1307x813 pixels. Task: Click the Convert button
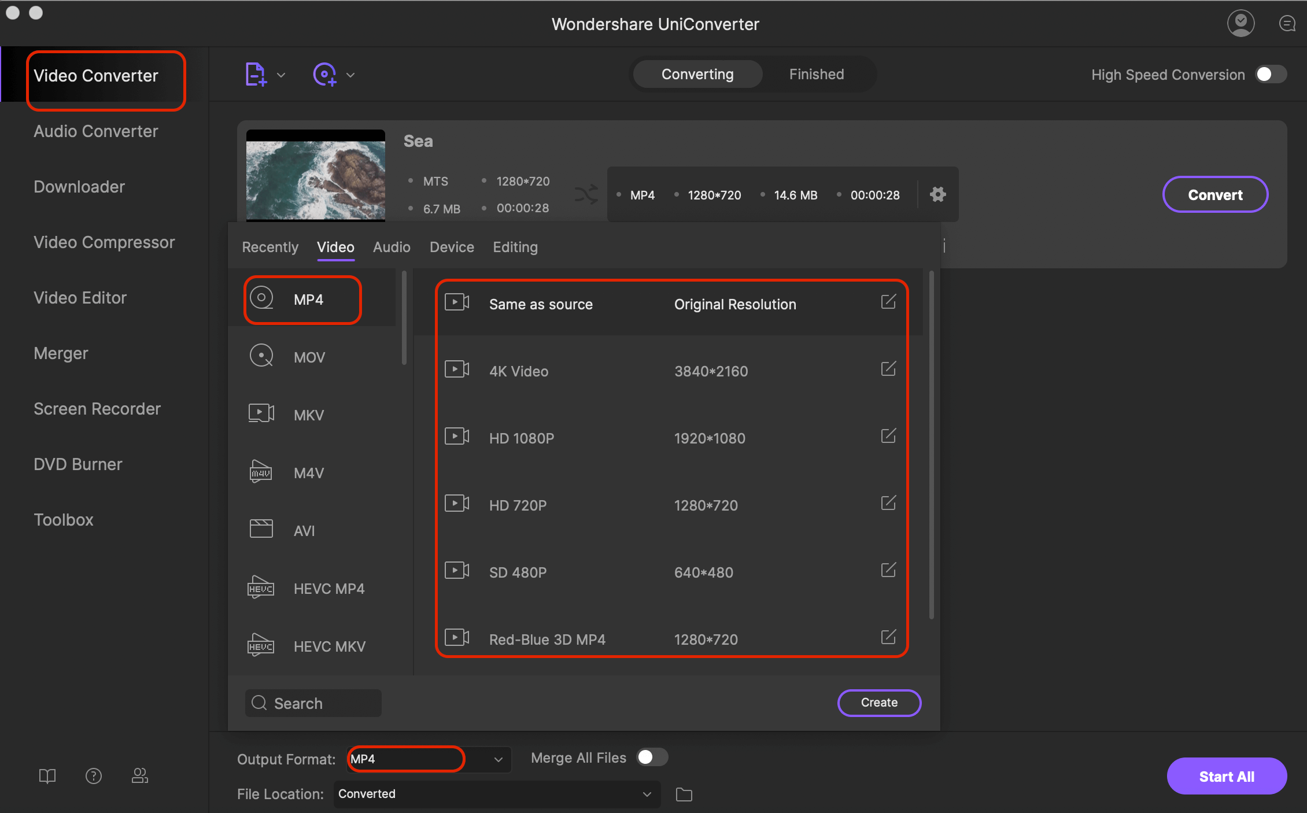tap(1215, 195)
